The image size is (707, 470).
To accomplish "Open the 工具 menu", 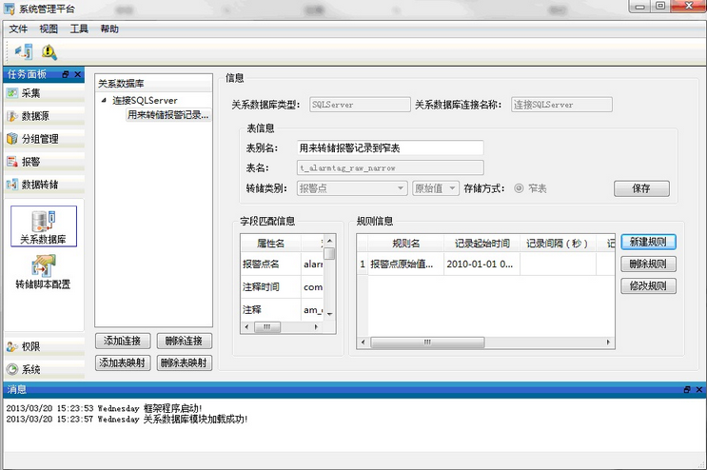I will tap(79, 29).
